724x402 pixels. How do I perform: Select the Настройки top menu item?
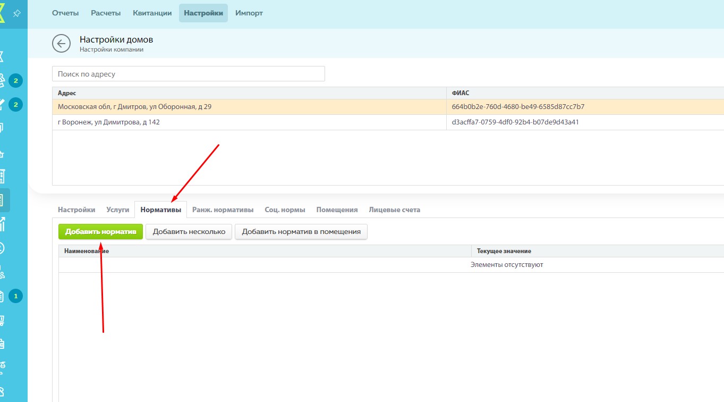click(x=203, y=13)
